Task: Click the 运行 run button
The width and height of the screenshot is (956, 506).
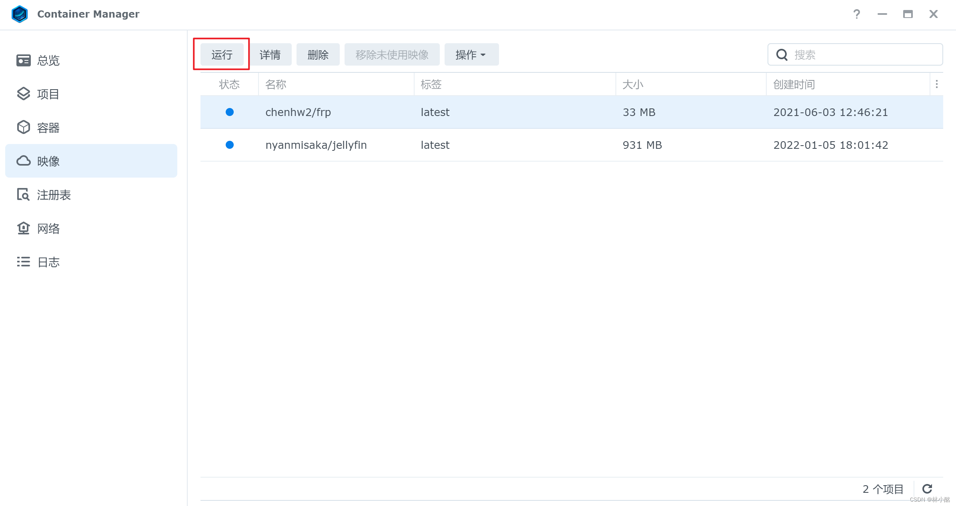Action: 222,54
